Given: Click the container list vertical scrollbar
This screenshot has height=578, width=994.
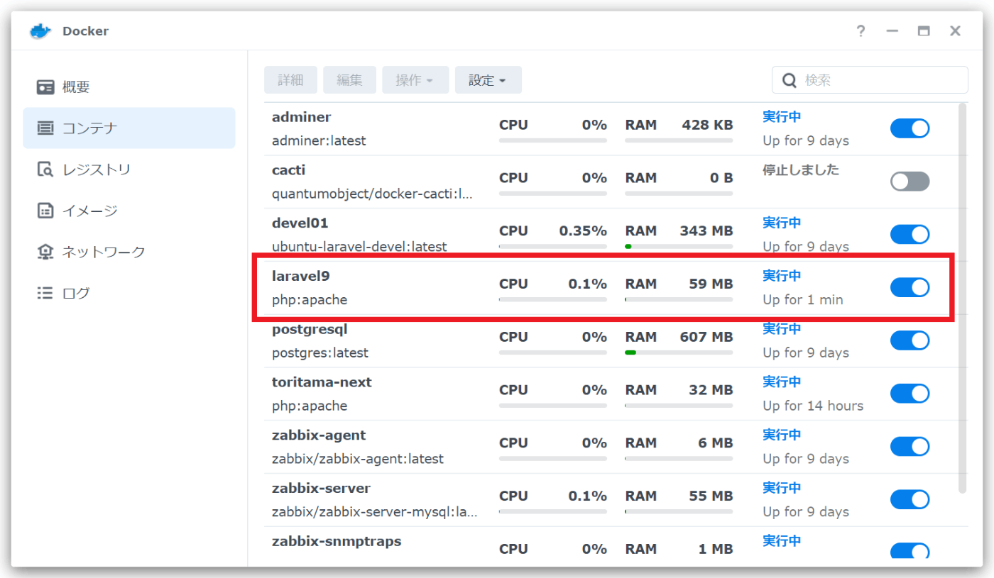Looking at the screenshot, I should [962, 298].
